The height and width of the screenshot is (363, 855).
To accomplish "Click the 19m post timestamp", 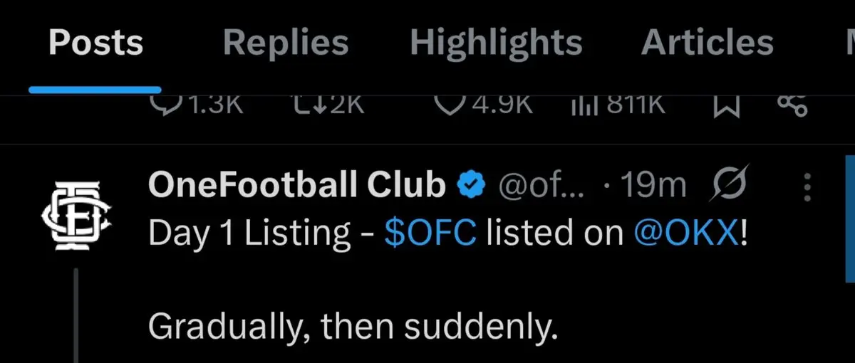I will [x=653, y=186].
